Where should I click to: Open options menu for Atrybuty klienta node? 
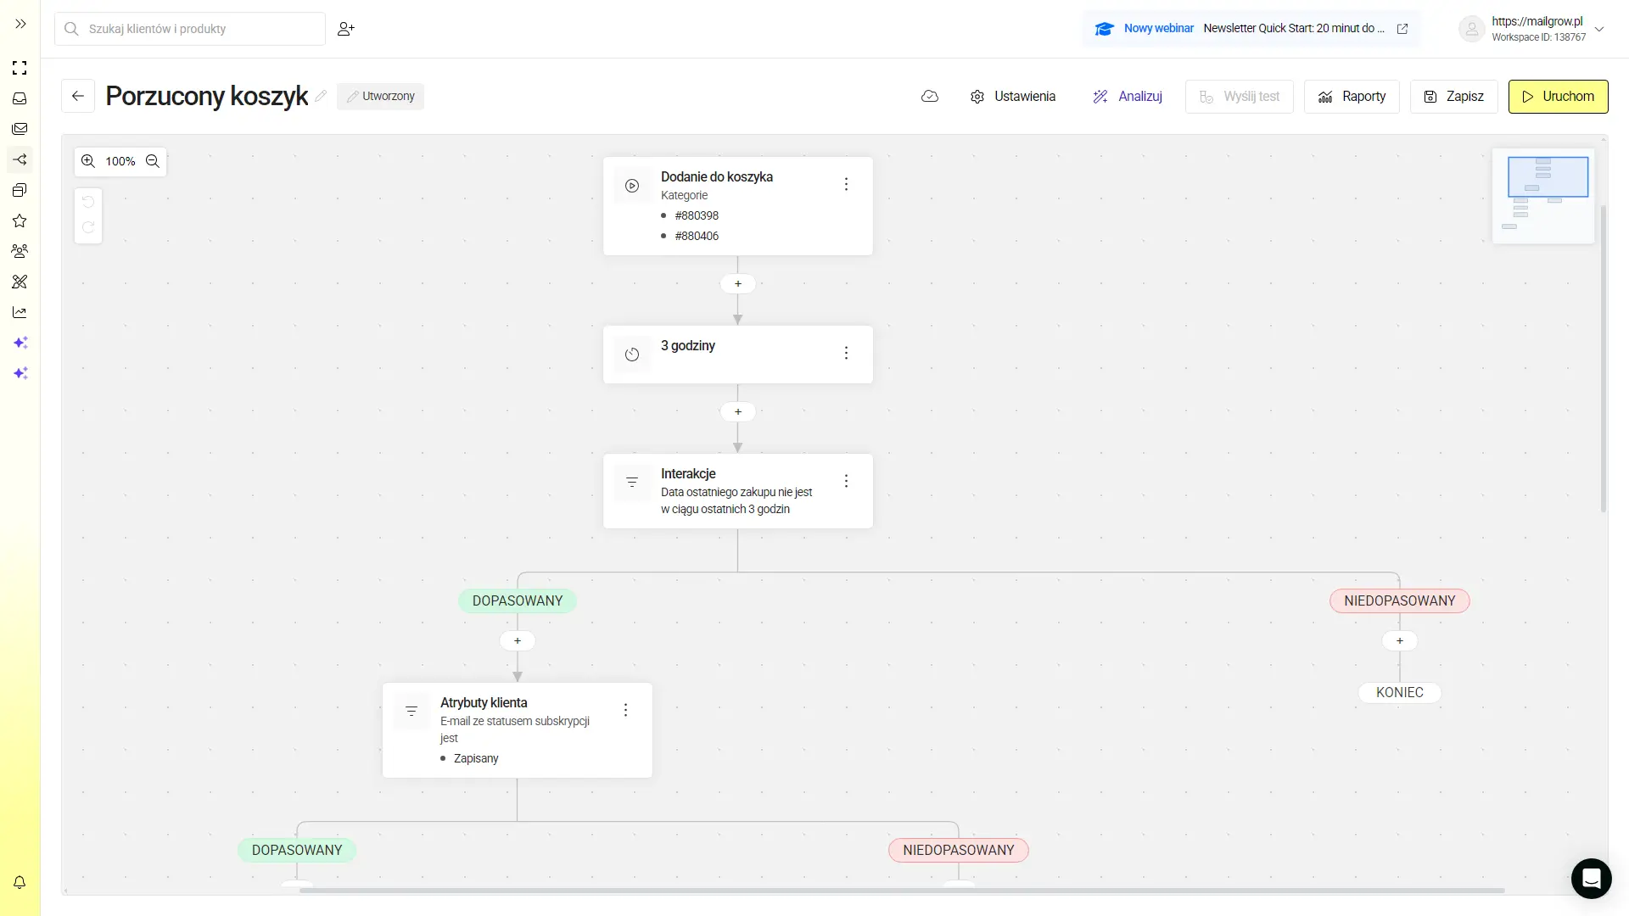[625, 710]
